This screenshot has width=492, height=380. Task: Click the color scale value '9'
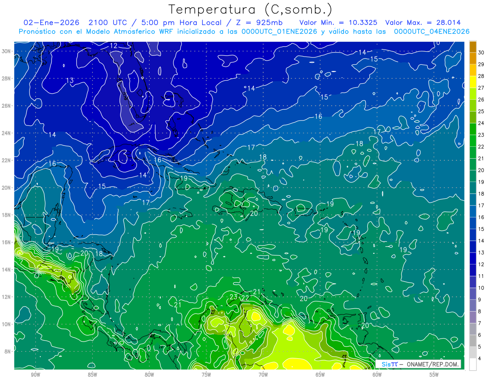pyautogui.click(x=480, y=300)
